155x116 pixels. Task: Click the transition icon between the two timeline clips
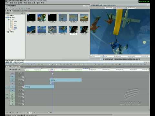click(51, 83)
